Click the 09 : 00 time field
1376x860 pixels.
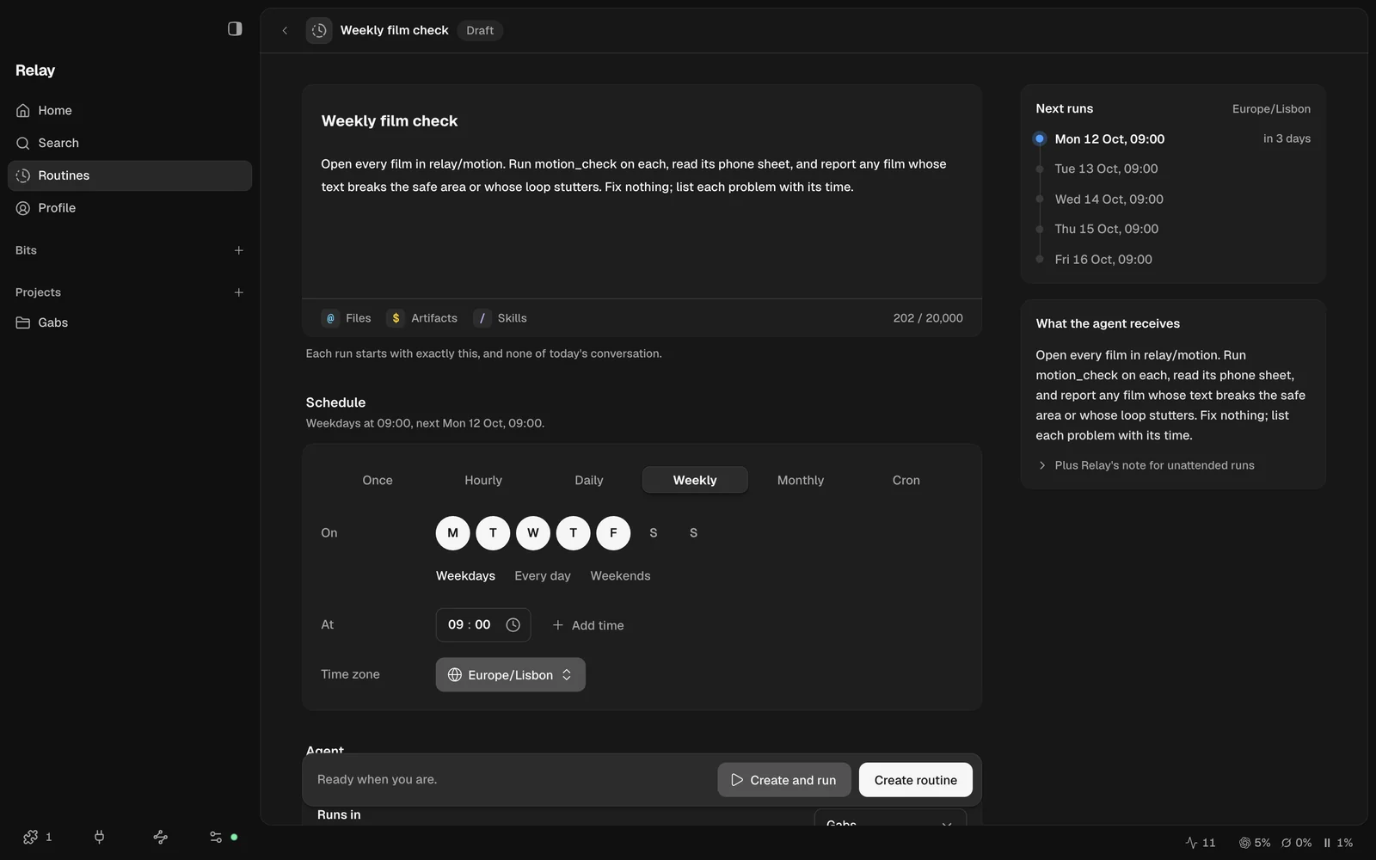tap(483, 625)
